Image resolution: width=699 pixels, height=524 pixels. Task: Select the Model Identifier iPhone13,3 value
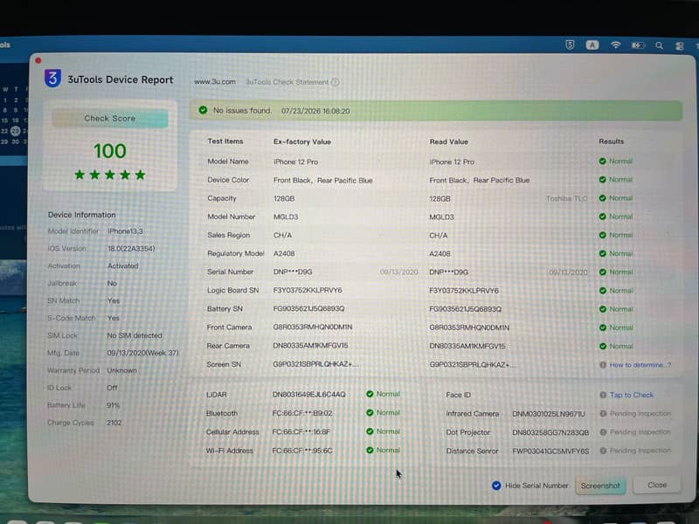(125, 231)
